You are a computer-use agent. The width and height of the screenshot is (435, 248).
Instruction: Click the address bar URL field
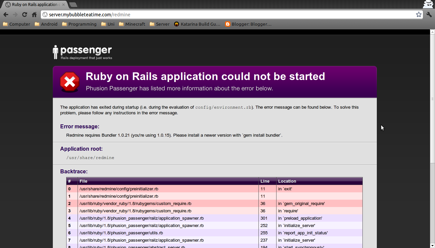(x=227, y=15)
